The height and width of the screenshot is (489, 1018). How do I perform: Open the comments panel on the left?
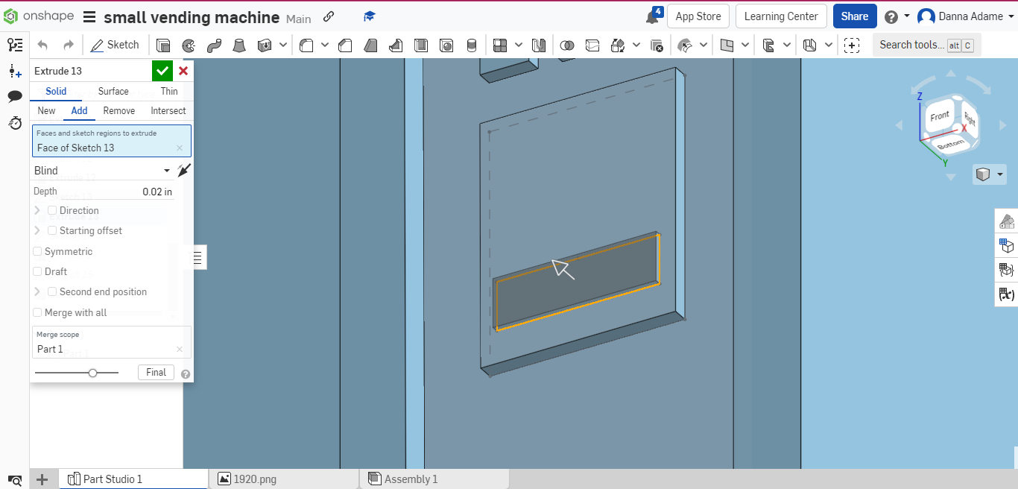click(x=14, y=96)
